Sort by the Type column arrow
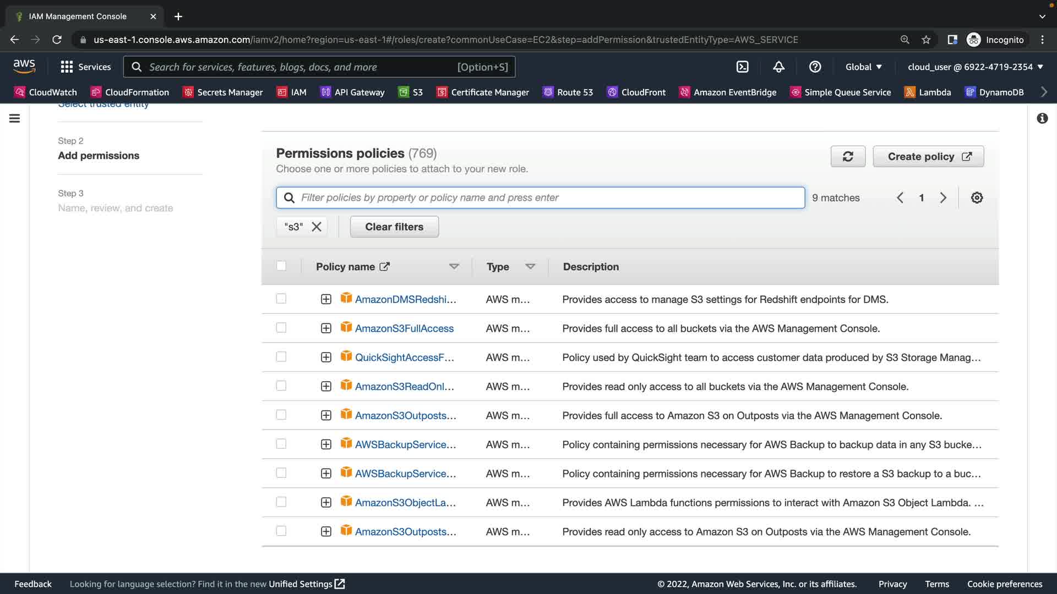 point(530,267)
